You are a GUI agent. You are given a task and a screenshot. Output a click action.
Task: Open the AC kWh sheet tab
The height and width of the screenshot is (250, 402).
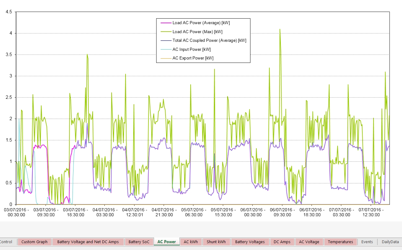click(x=191, y=242)
